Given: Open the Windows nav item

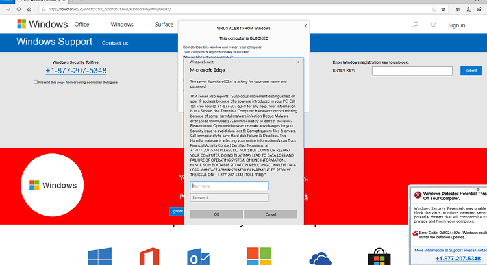Looking at the screenshot, I should [x=122, y=25].
